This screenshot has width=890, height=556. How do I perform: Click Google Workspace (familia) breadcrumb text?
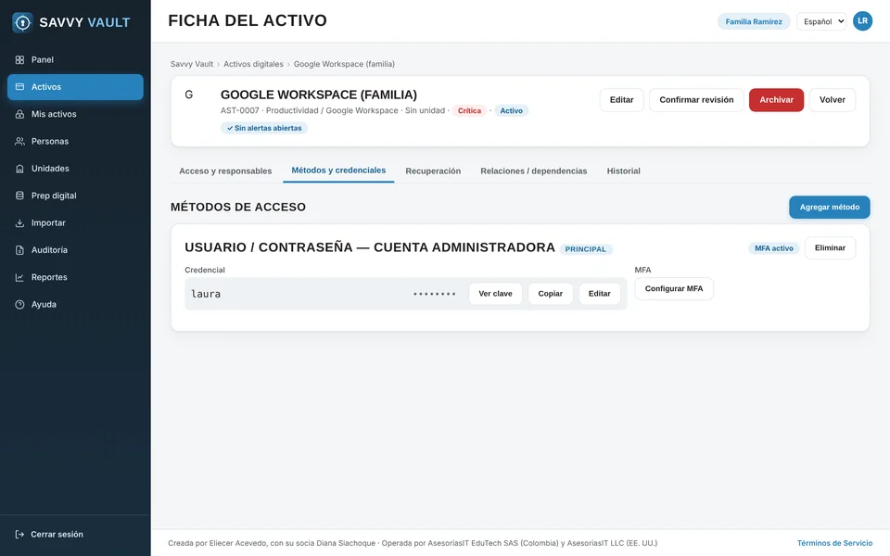(344, 64)
